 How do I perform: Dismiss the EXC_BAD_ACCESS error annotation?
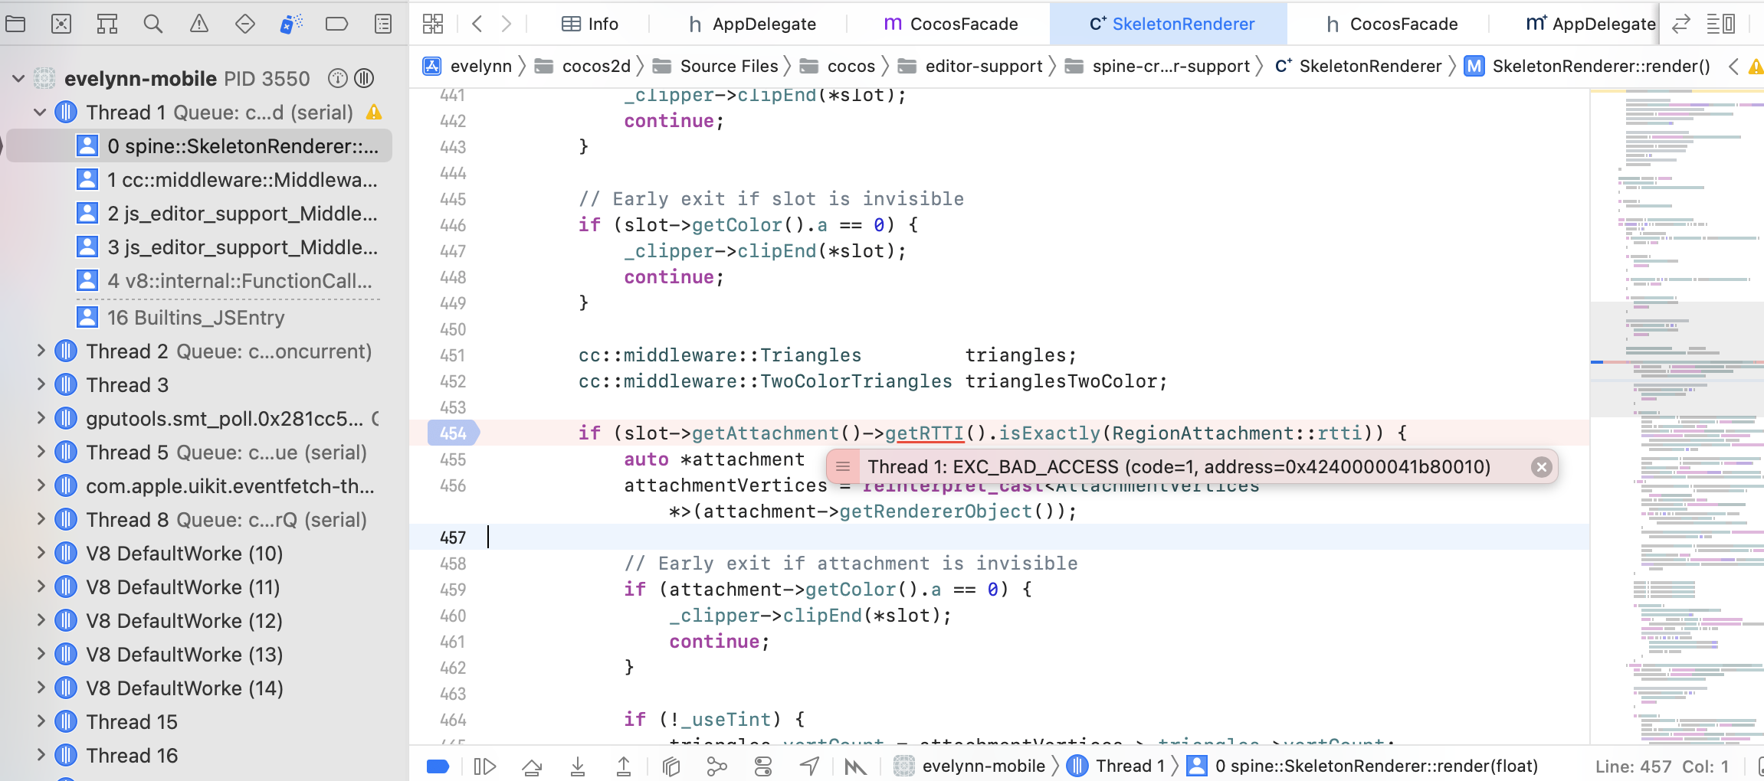(1542, 467)
